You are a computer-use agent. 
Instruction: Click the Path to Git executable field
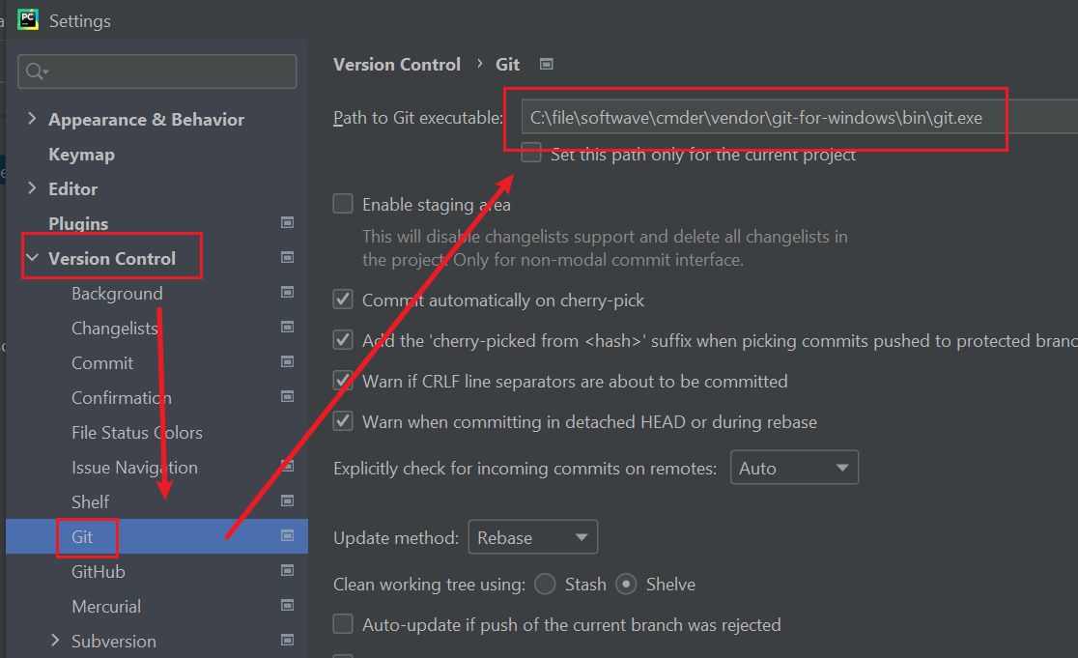click(x=799, y=118)
